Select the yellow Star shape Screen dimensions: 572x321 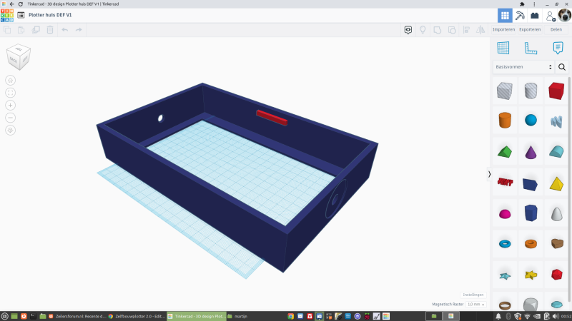pyautogui.click(x=531, y=275)
